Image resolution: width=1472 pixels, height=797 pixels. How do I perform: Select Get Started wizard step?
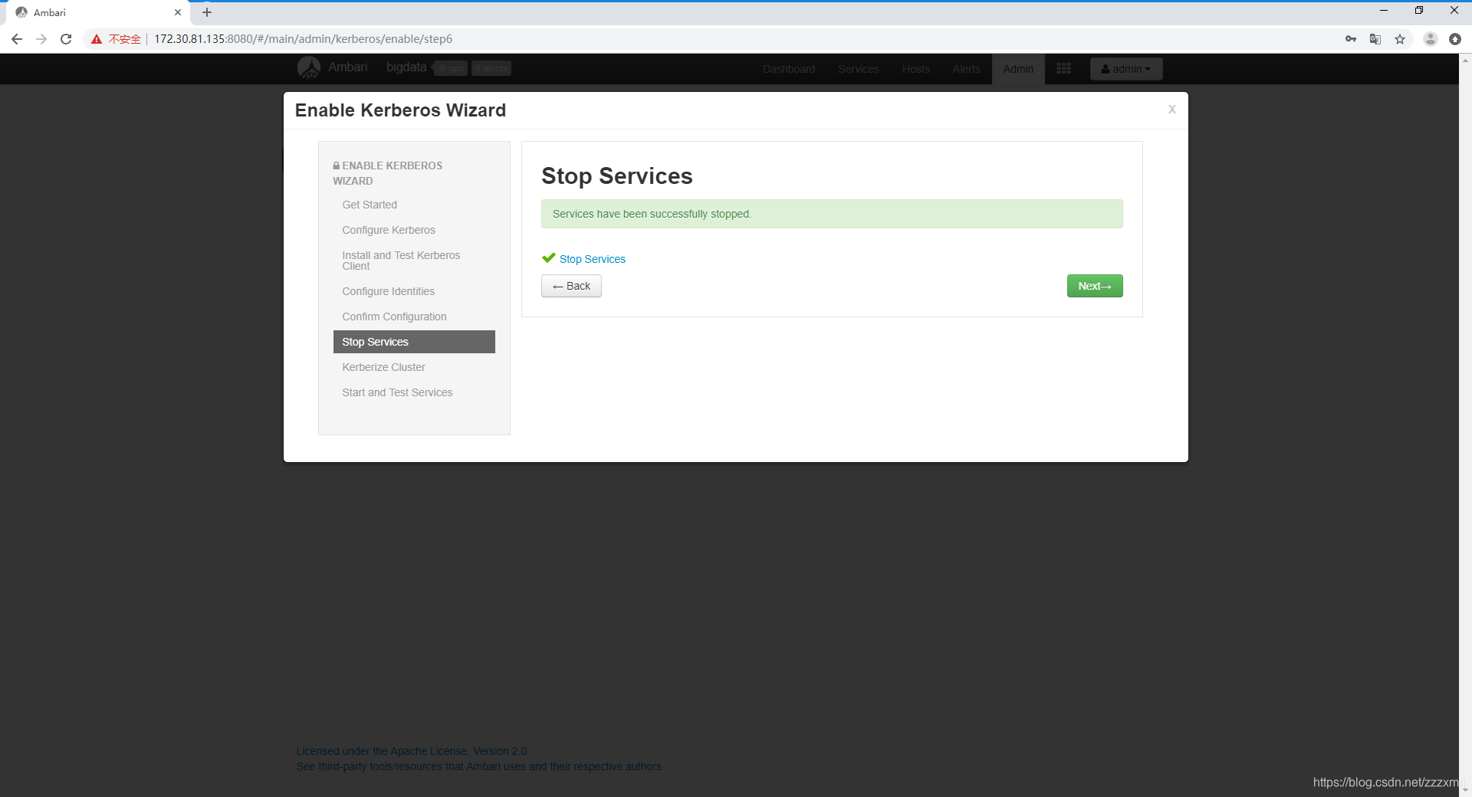coord(370,205)
